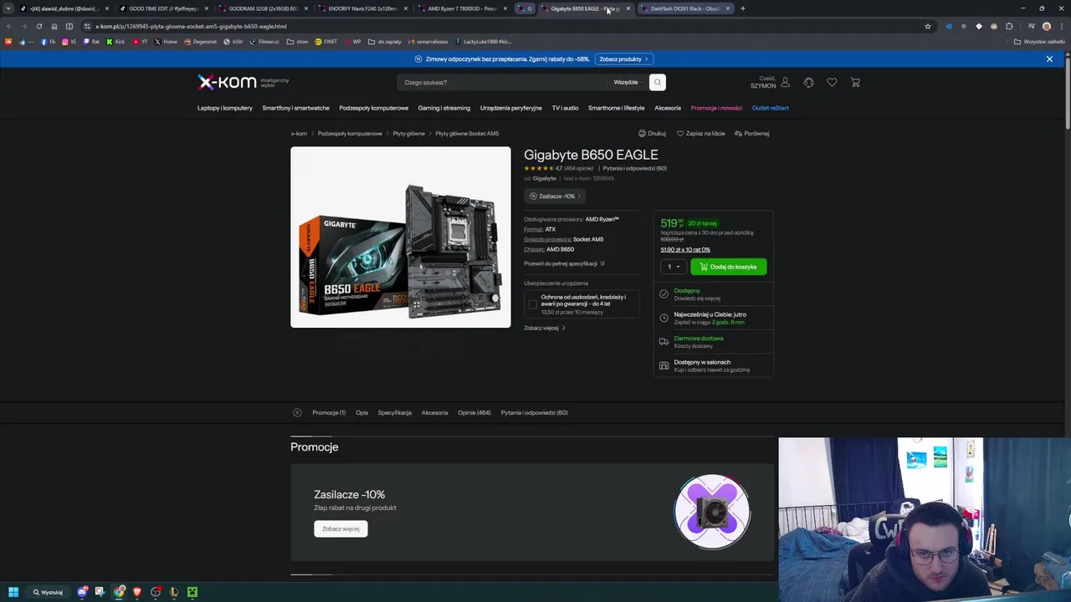
Task: Click Zobacz produkty in the banner
Action: click(624, 59)
